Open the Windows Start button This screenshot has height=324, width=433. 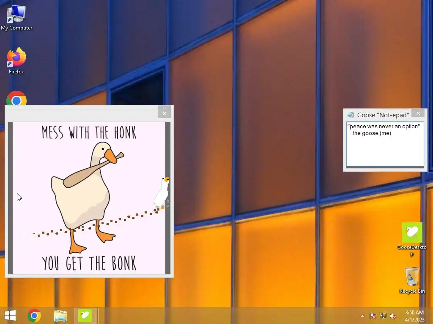click(x=10, y=316)
